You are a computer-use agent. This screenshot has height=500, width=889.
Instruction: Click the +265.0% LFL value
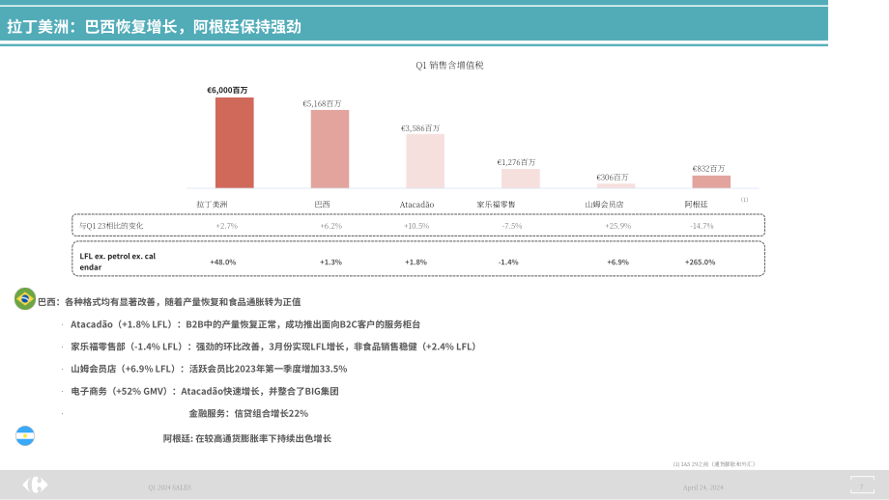click(x=701, y=263)
